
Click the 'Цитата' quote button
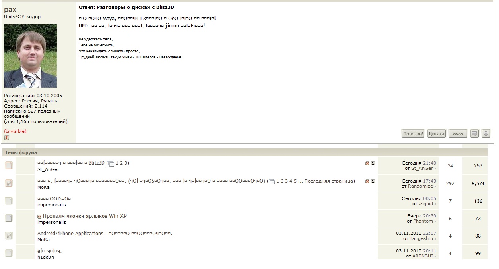pyautogui.click(x=436, y=134)
